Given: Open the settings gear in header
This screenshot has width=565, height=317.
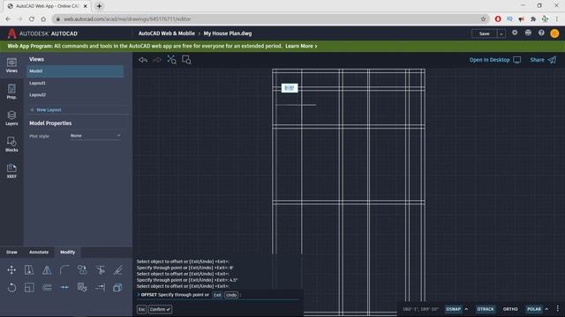Looking at the screenshot, I should pyautogui.click(x=515, y=33).
